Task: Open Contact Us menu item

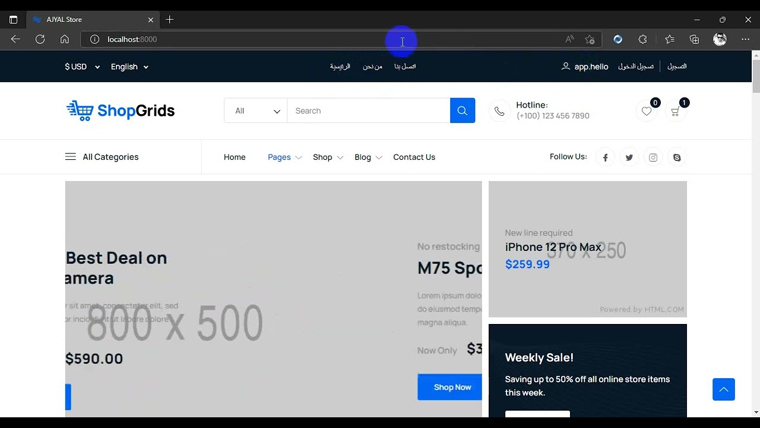Action: coord(414,157)
